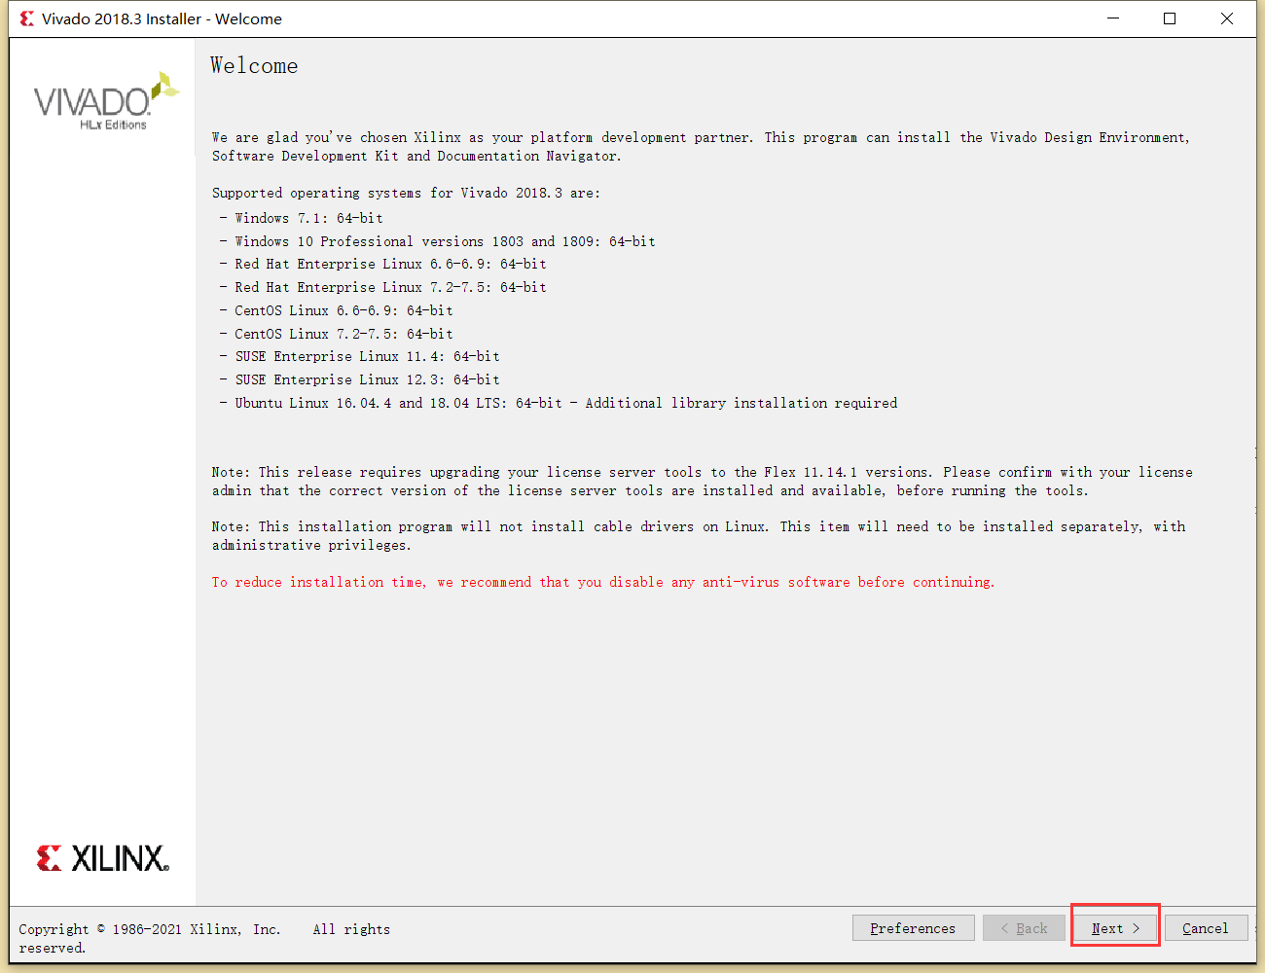Click the 'We are glad you've chosen Xilinx' paragraph
The image size is (1265, 973).
click(x=701, y=146)
